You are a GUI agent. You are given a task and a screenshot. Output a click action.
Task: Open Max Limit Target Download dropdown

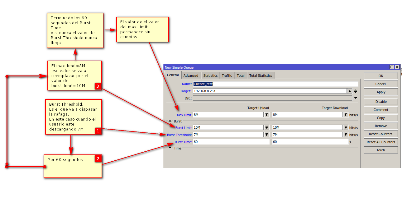(346, 115)
